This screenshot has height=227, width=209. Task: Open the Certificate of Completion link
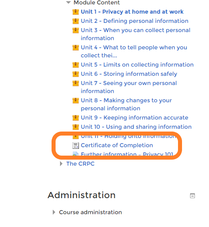(117, 145)
